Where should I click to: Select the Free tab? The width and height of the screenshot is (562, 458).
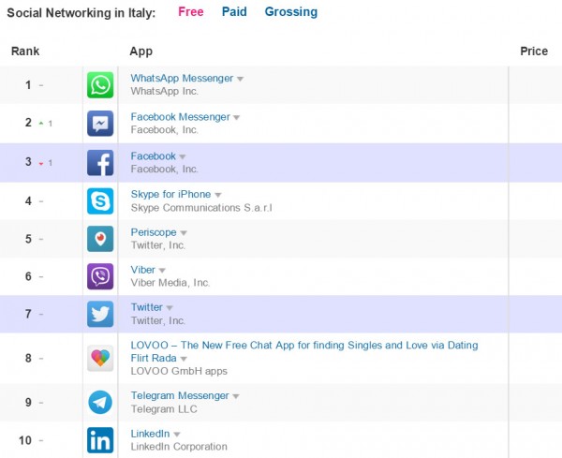coord(190,12)
